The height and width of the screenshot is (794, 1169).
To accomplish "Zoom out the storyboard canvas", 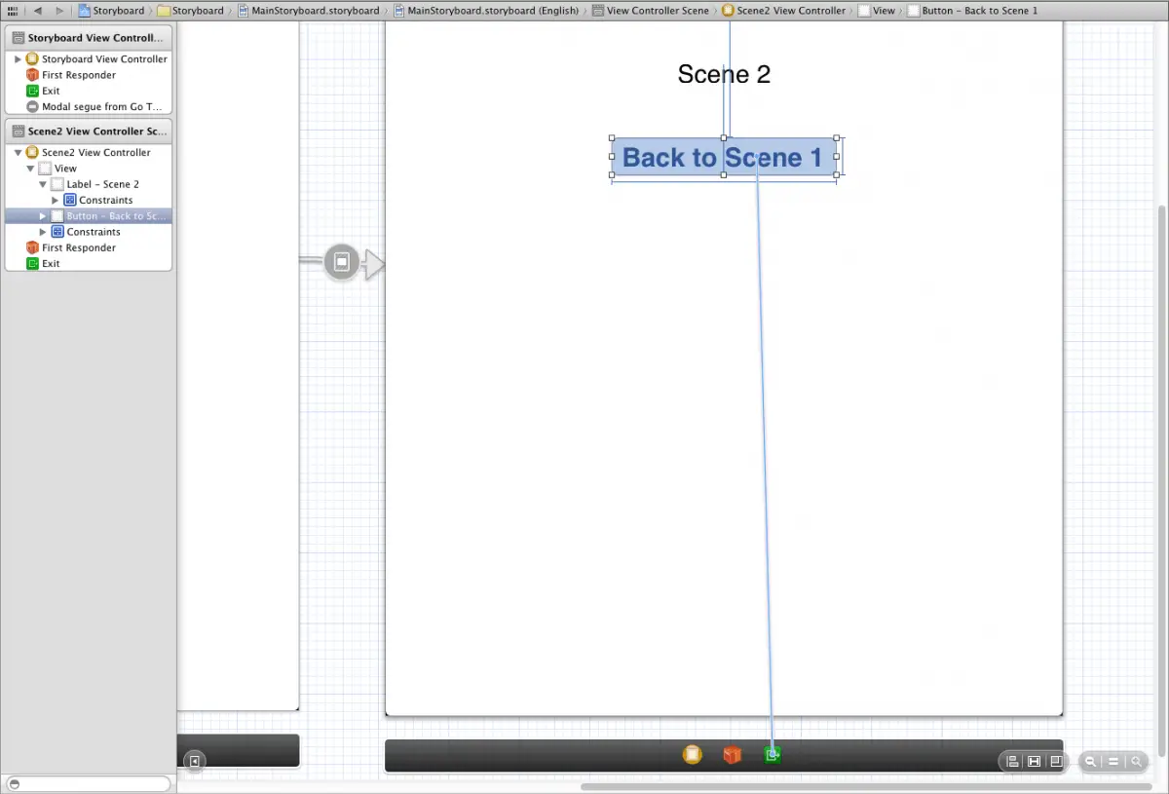I will point(1091,762).
